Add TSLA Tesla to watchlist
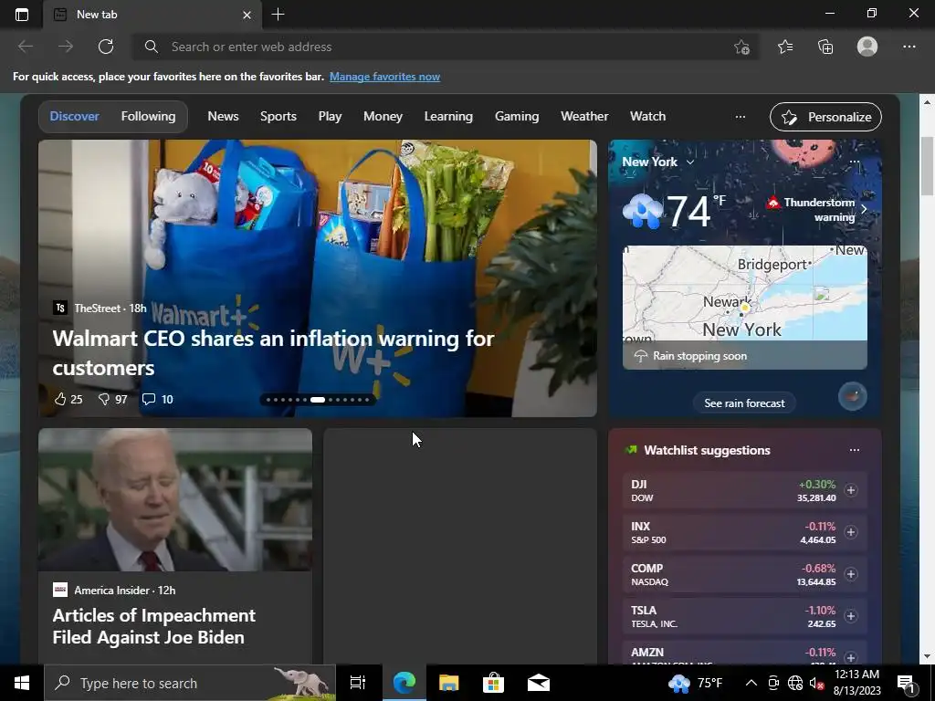Screen dimensions: 935x701 pos(851,616)
